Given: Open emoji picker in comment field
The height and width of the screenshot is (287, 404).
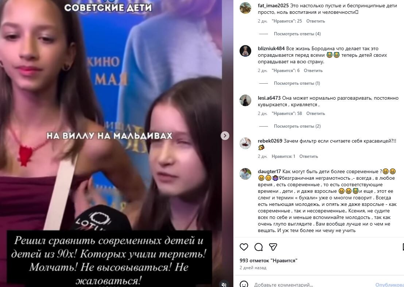Looking at the screenshot, I should click(x=244, y=284).
